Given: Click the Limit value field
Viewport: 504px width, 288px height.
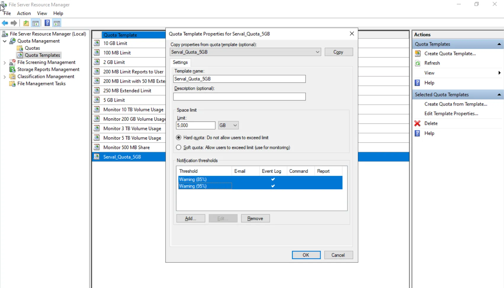Looking at the screenshot, I should click(x=196, y=125).
